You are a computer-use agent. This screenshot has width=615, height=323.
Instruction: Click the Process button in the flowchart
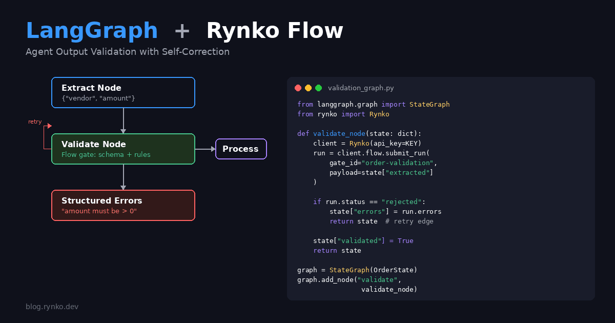click(x=241, y=149)
